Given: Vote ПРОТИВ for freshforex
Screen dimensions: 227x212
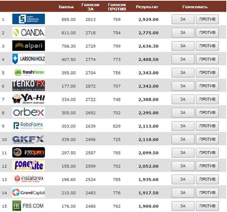Looking at the screenshot, I should coord(207,72).
